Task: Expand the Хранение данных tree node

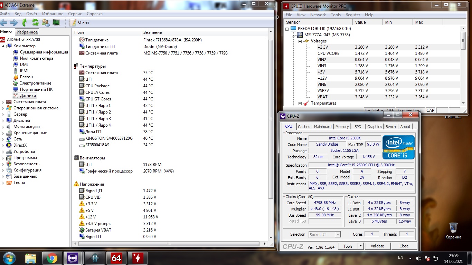Action: click(x=3, y=133)
